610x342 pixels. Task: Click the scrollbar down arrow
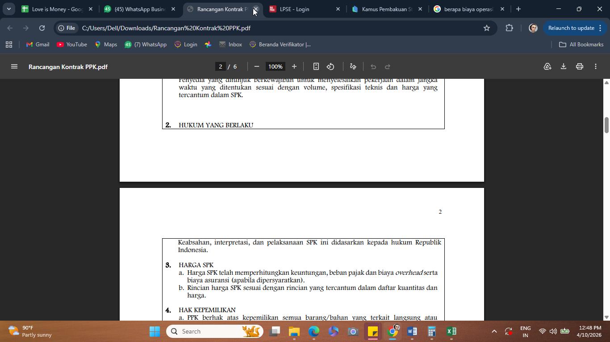(x=606, y=317)
